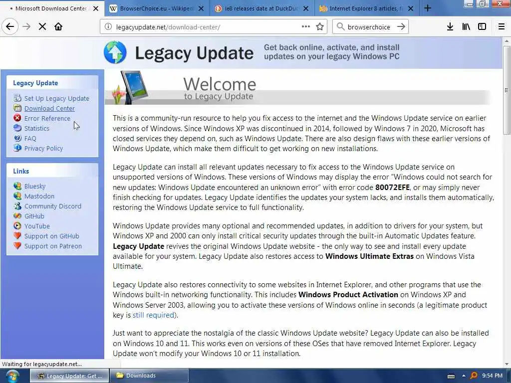Show hidden tray icons arrow
Image resolution: width=511 pixels, height=383 pixels.
click(x=464, y=376)
